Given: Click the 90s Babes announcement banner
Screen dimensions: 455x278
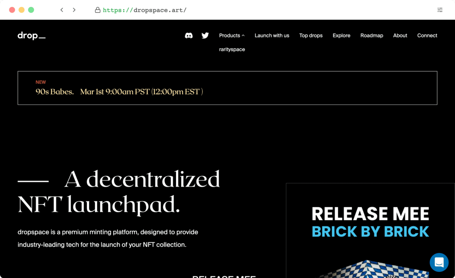Looking at the screenshot, I should [227, 88].
